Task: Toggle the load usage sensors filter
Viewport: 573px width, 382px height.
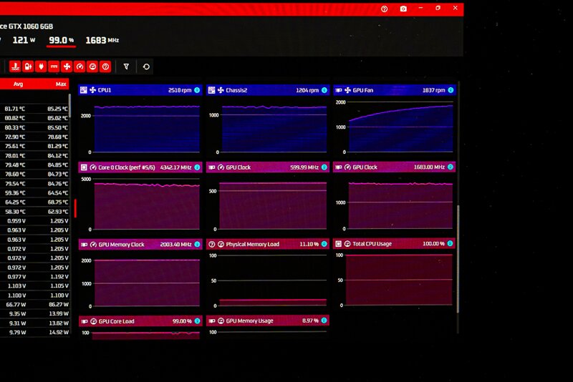Action: tap(92, 67)
